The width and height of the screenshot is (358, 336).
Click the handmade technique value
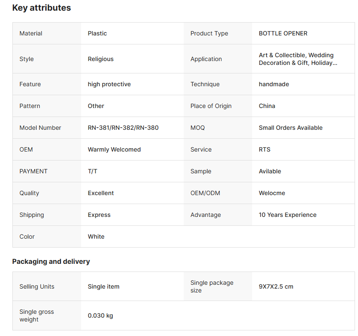pyautogui.click(x=274, y=84)
